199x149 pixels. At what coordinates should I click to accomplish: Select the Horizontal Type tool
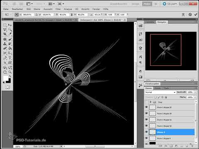tap(10, 58)
